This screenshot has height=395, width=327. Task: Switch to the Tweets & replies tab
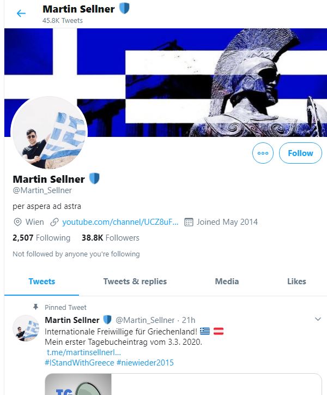click(x=135, y=282)
